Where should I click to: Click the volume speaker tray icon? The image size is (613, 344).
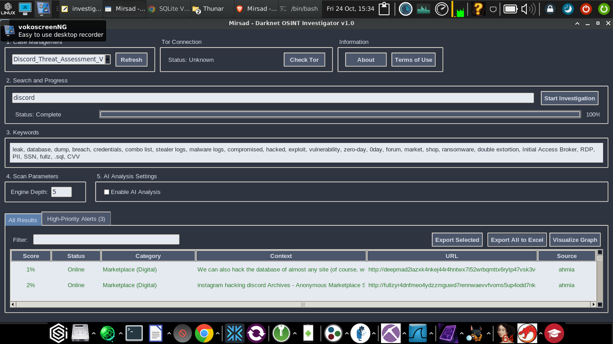click(528, 9)
